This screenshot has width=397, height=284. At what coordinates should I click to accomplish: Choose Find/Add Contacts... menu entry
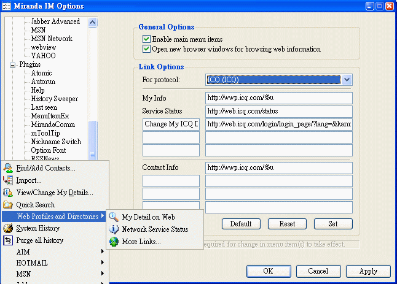[x=45, y=168]
